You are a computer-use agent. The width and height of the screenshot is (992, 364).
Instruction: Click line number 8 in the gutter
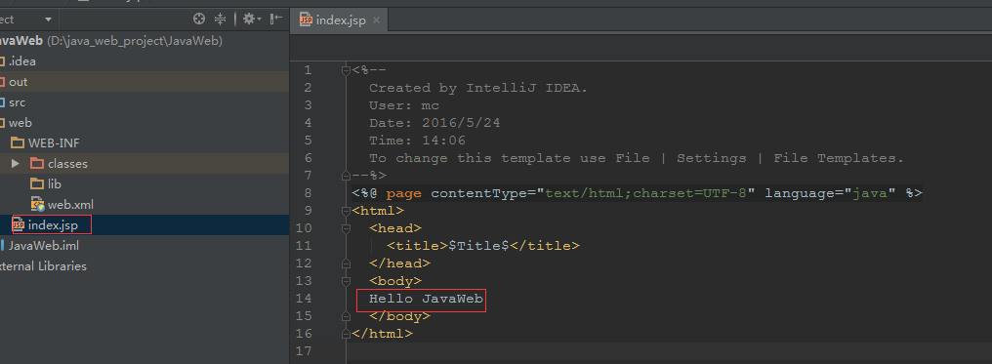[308, 193]
